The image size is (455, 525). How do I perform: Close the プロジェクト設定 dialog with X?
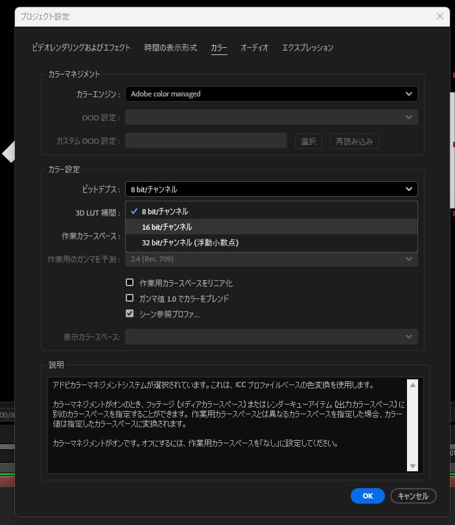440,16
